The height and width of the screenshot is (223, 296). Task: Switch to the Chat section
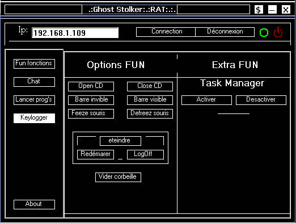click(x=34, y=82)
